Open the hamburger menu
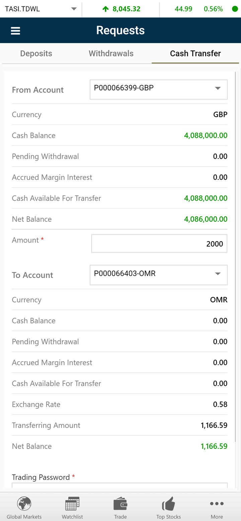This screenshot has height=521, width=241. click(15, 31)
